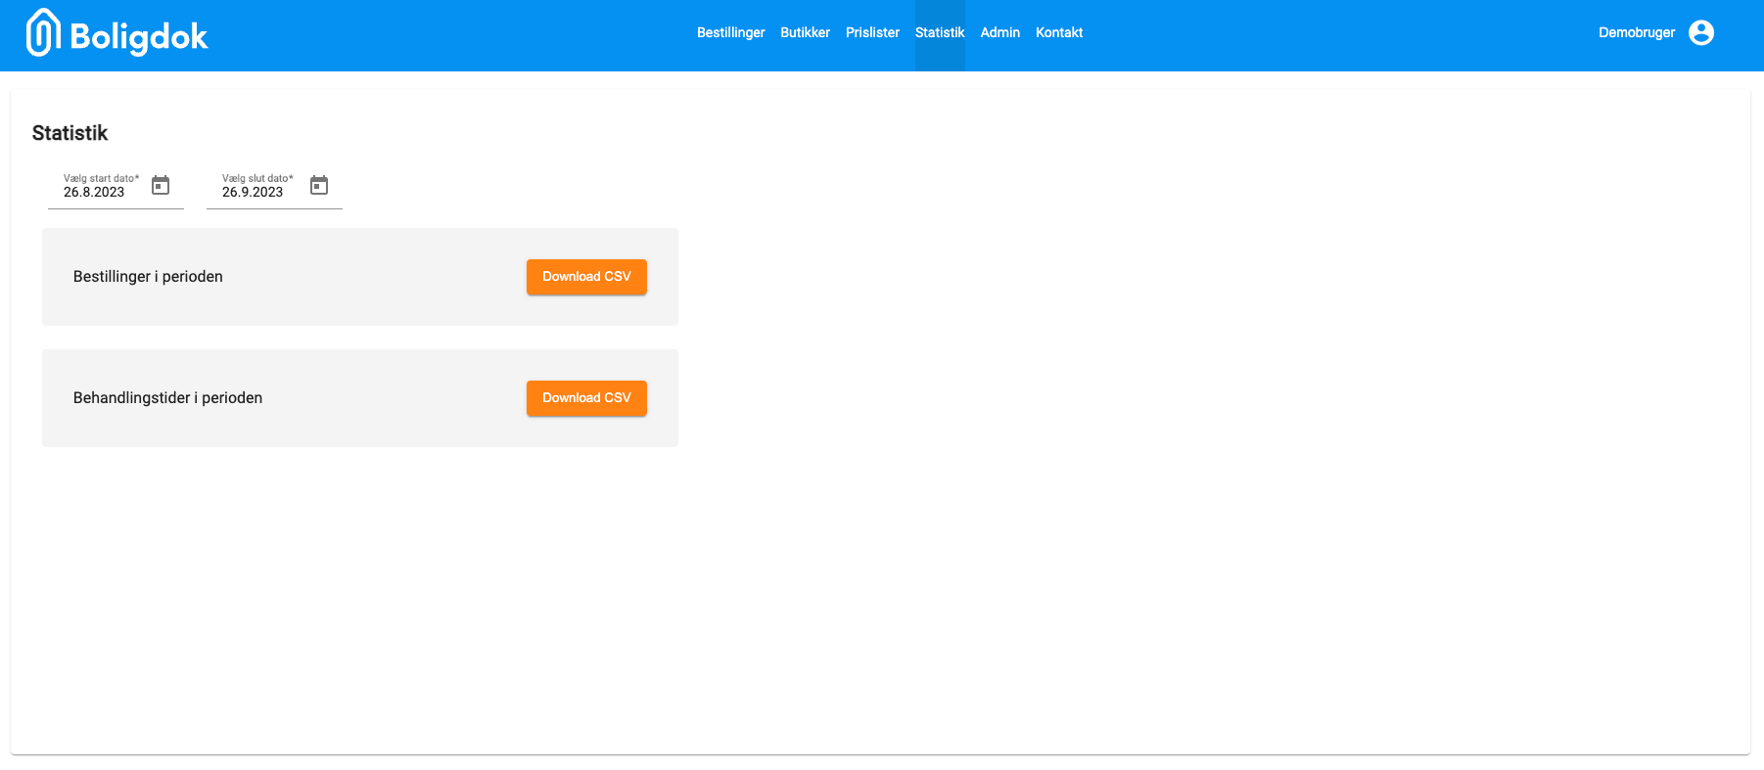The height and width of the screenshot is (770, 1764).
Task: Select the Statistik navigation tab
Action: pos(940,33)
